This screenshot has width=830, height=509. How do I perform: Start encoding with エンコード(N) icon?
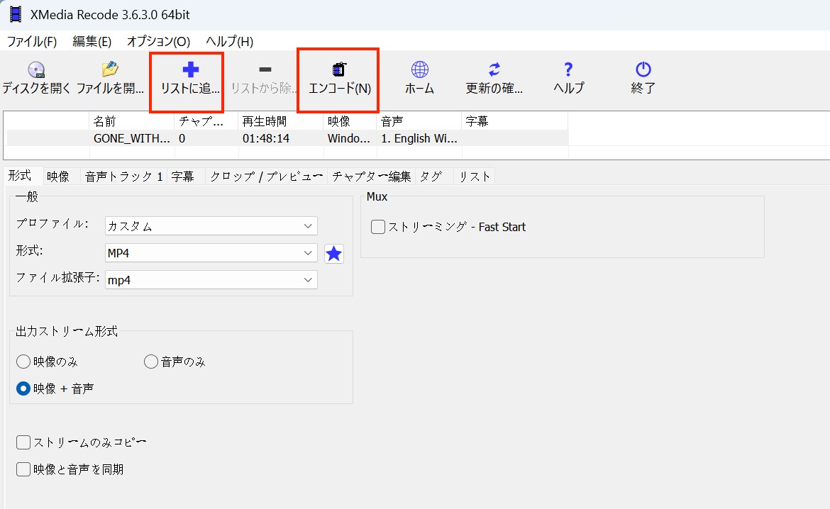[339, 69]
